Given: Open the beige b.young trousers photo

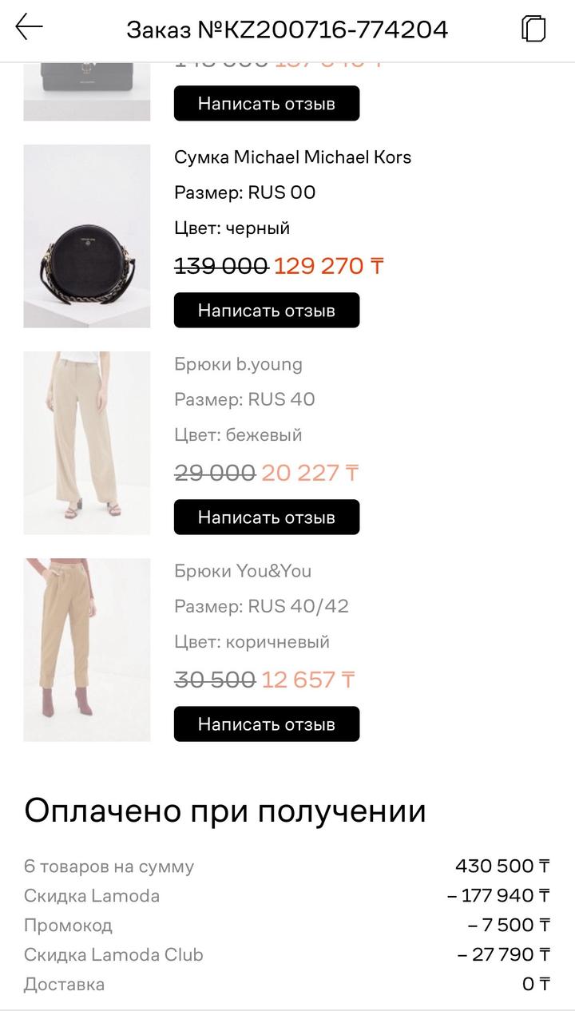Looking at the screenshot, I should 87,442.
